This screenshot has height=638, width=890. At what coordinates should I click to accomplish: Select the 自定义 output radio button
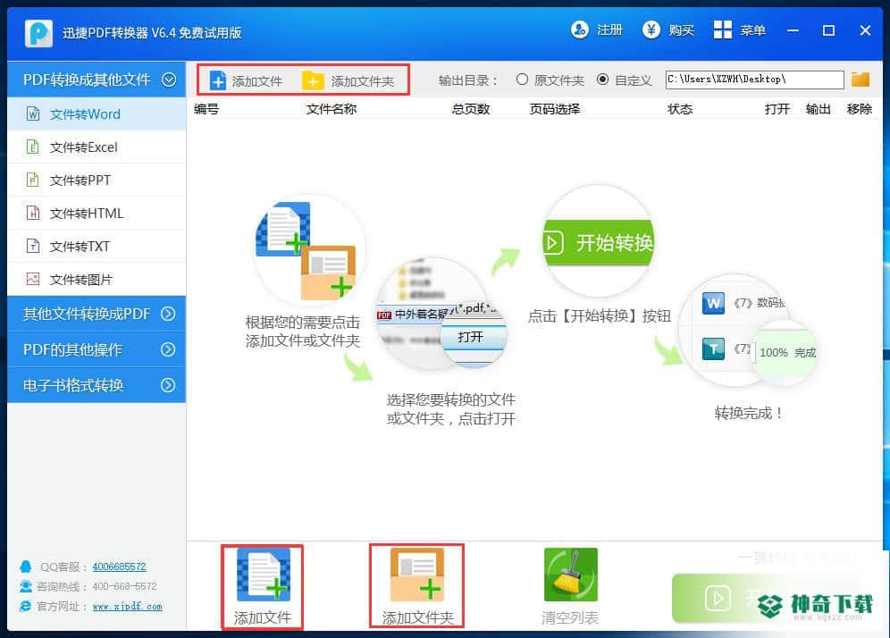(603, 80)
